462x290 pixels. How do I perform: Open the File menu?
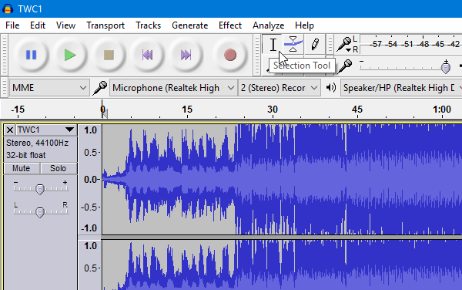12,25
